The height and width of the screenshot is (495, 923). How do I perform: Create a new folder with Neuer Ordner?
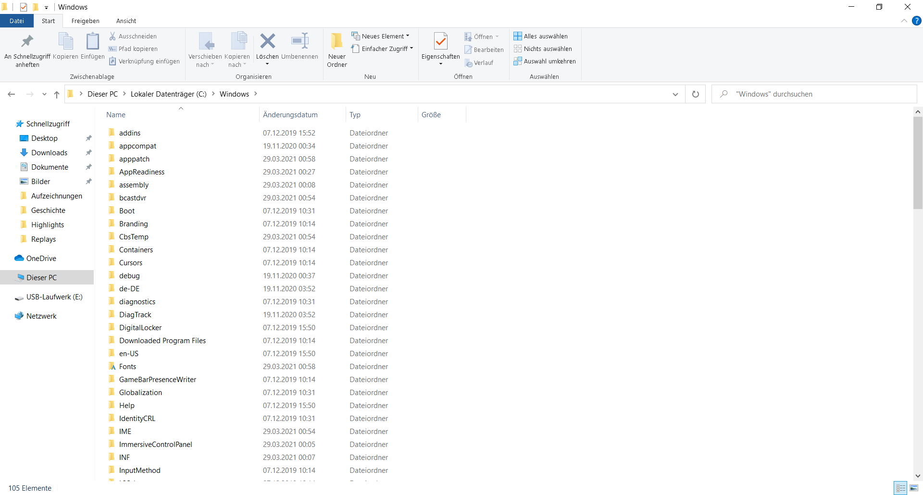pos(337,49)
